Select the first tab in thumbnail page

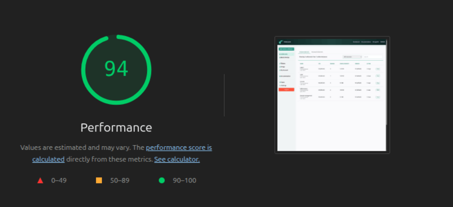point(304,52)
